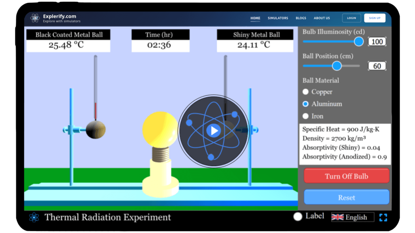Select Copper as the ball material
415x233 pixels.
point(305,92)
